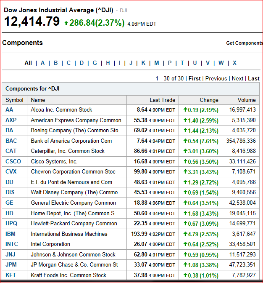Filter components by letter B
Viewport: 263px width, 283px height.
pos(55,63)
